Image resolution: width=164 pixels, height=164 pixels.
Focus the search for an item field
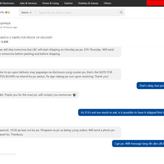click(x=77, y=13)
